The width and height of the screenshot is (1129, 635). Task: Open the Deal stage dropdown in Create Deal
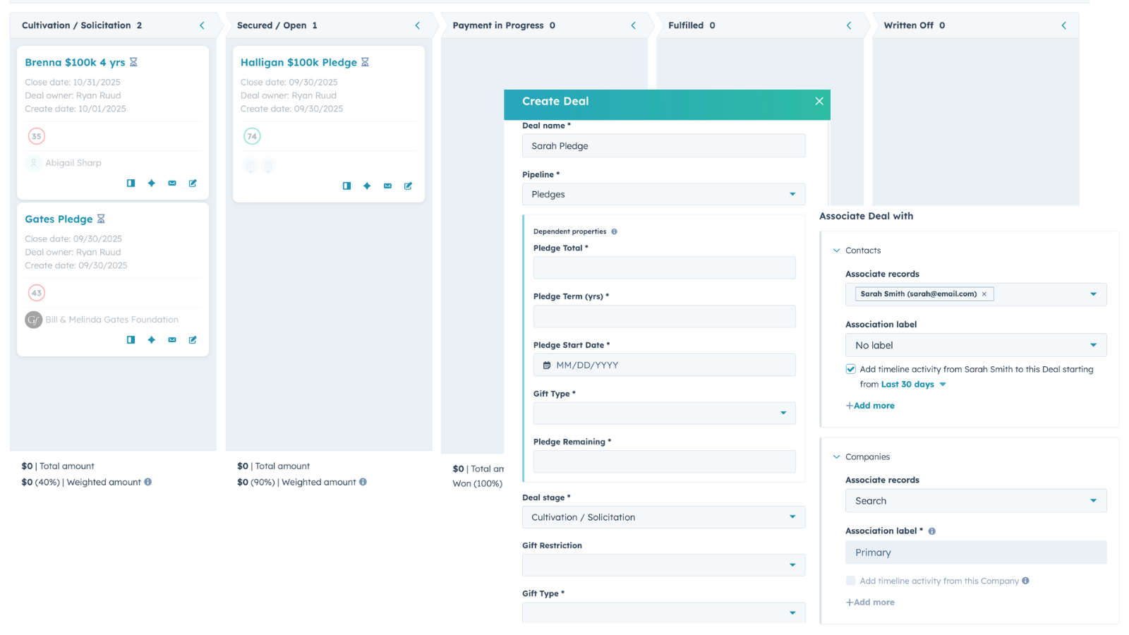[663, 516]
